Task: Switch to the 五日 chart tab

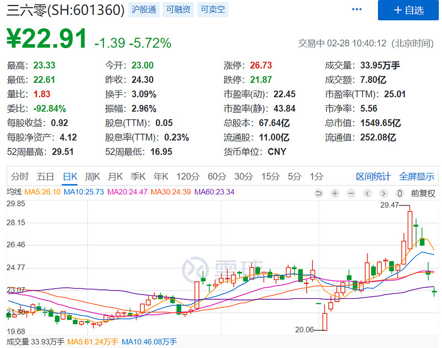Action: (x=45, y=176)
